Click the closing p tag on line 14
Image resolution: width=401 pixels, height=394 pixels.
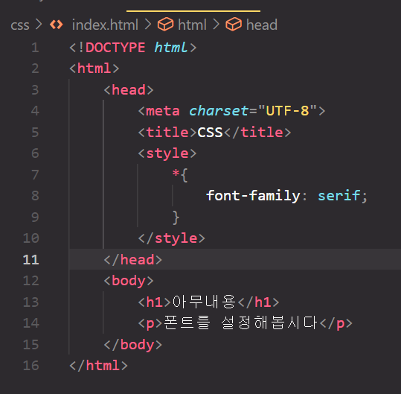[x=336, y=323]
